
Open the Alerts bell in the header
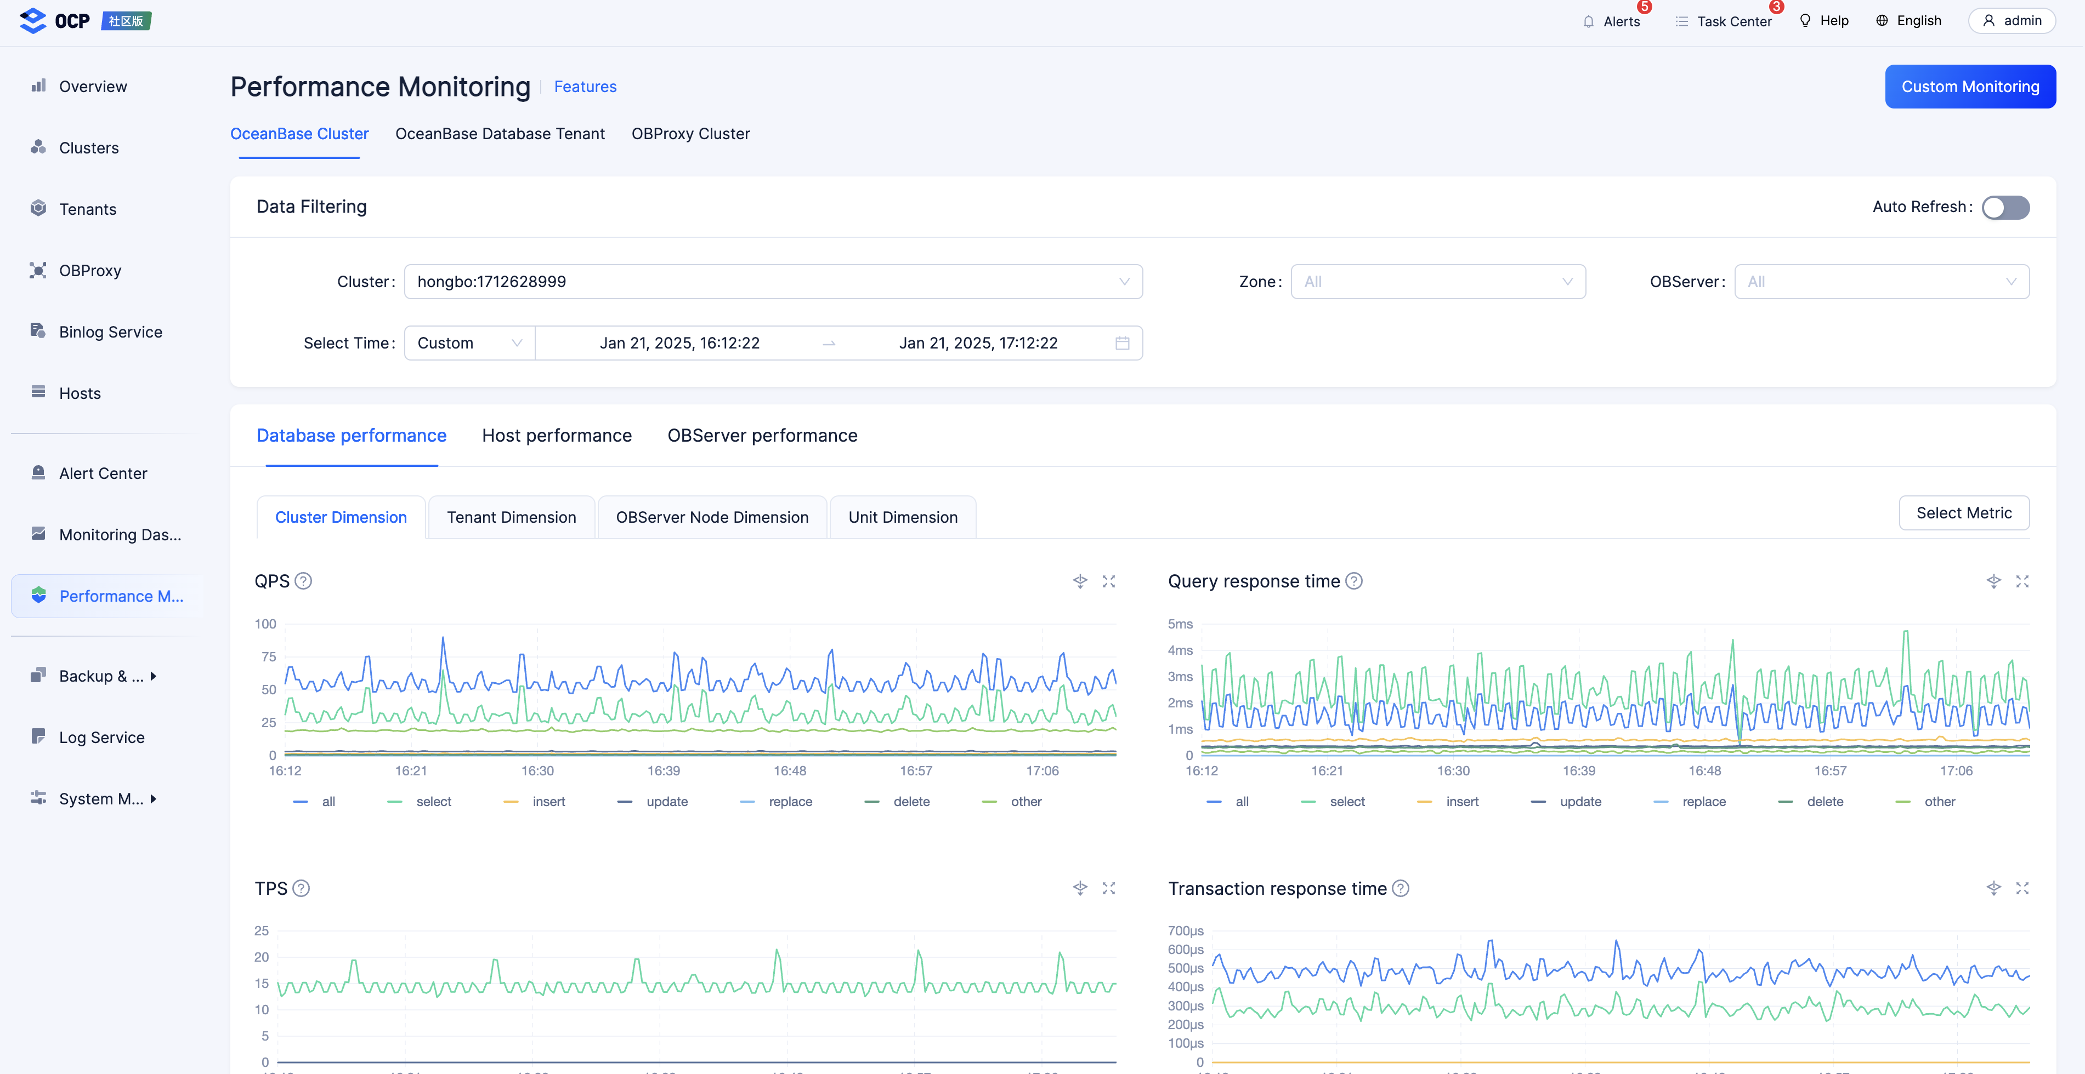coord(1611,21)
